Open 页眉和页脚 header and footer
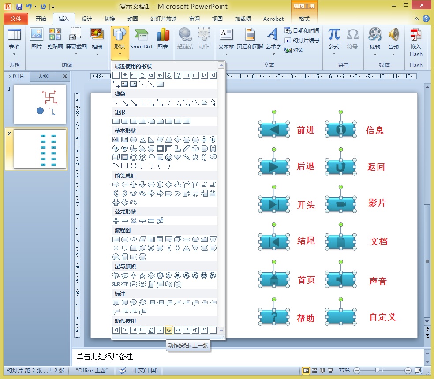The height and width of the screenshot is (379, 434). pyautogui.click(x=250, y=39)
